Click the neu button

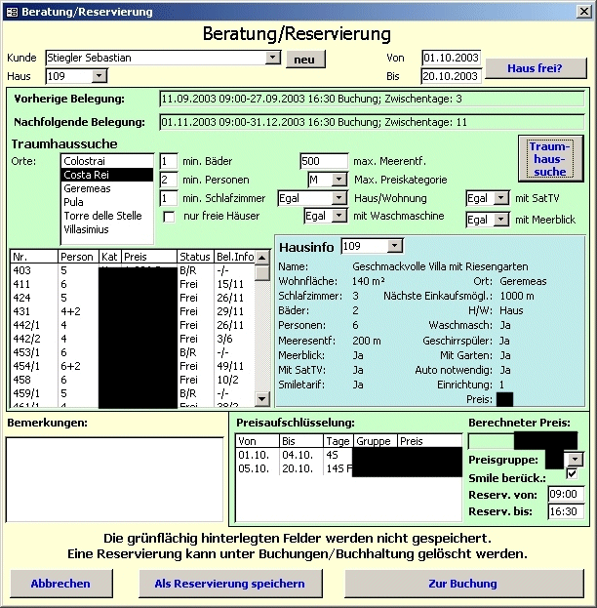point(305,60)
